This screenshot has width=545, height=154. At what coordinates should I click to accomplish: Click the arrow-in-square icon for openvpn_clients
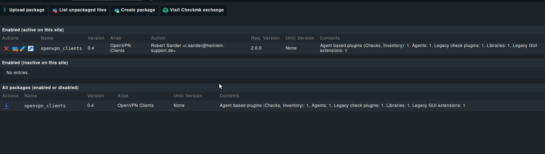pyautogui.click(x=31, y=48)
